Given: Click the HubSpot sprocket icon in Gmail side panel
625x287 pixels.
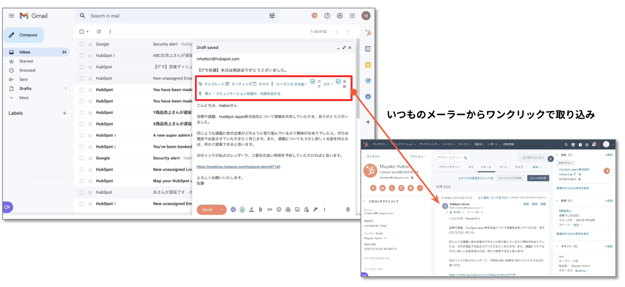Looking at the screenshot, I should pyautogui.click(x=368, y=33).
